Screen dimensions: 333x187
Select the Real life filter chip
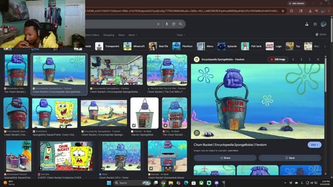[159, 46]
